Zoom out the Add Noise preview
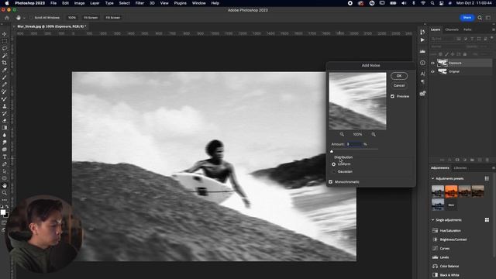This screenshot has height=279, width=496. (x=342, y=134)
